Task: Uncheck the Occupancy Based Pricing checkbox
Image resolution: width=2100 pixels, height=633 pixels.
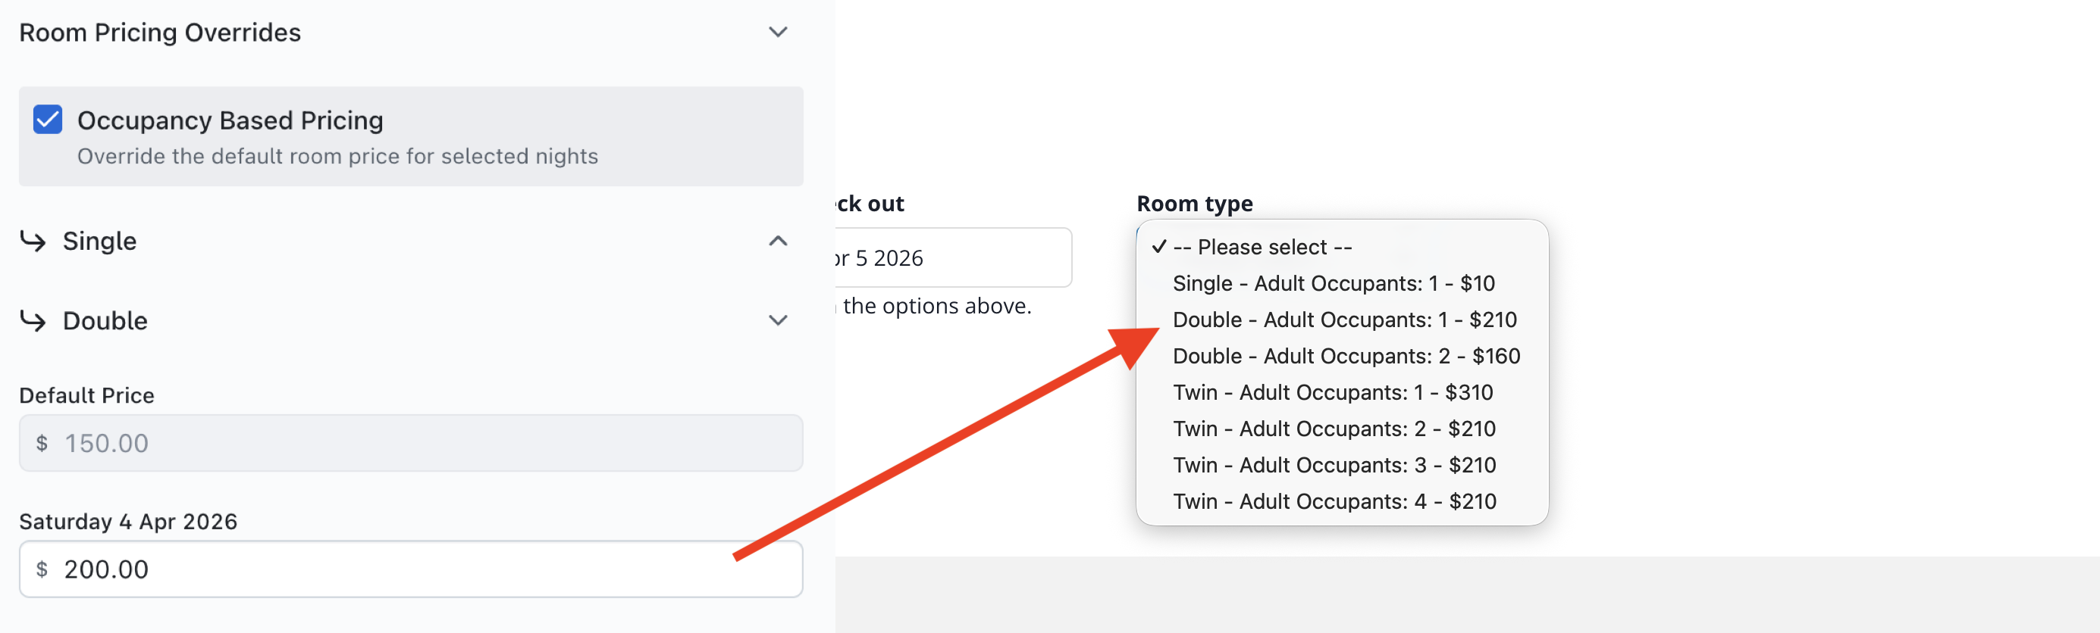Action: (47, 120)
